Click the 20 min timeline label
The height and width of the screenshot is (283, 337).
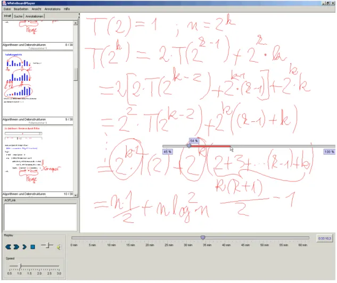[x=150, y=245]
